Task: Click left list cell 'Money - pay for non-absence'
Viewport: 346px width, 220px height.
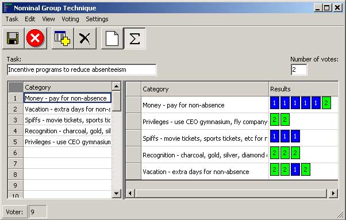Action: (x=67, y=98)
